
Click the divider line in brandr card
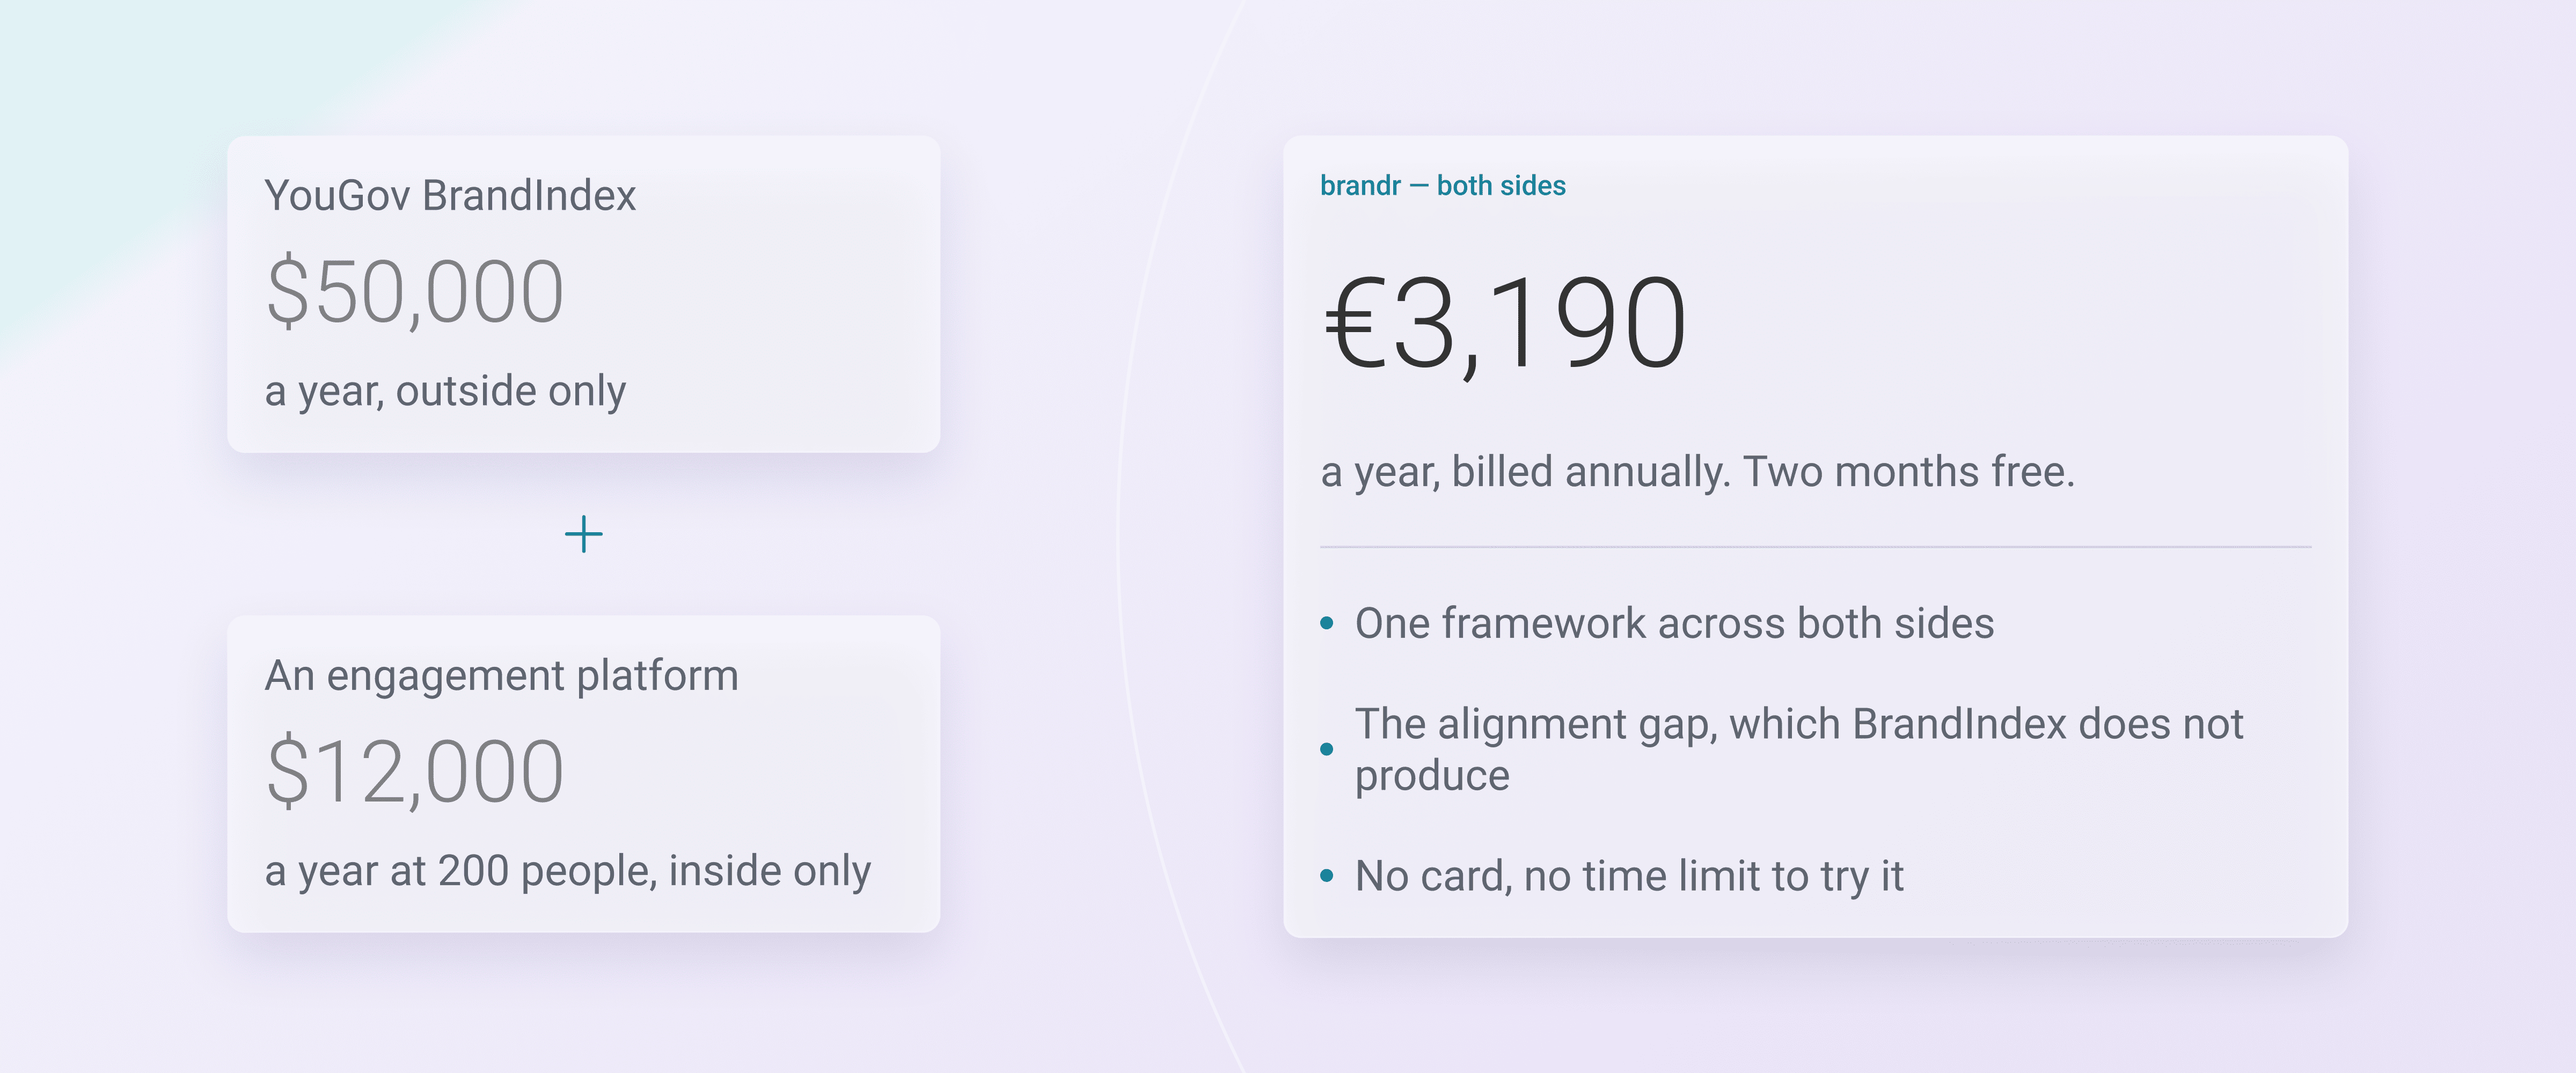click(x=1815, y=547)
